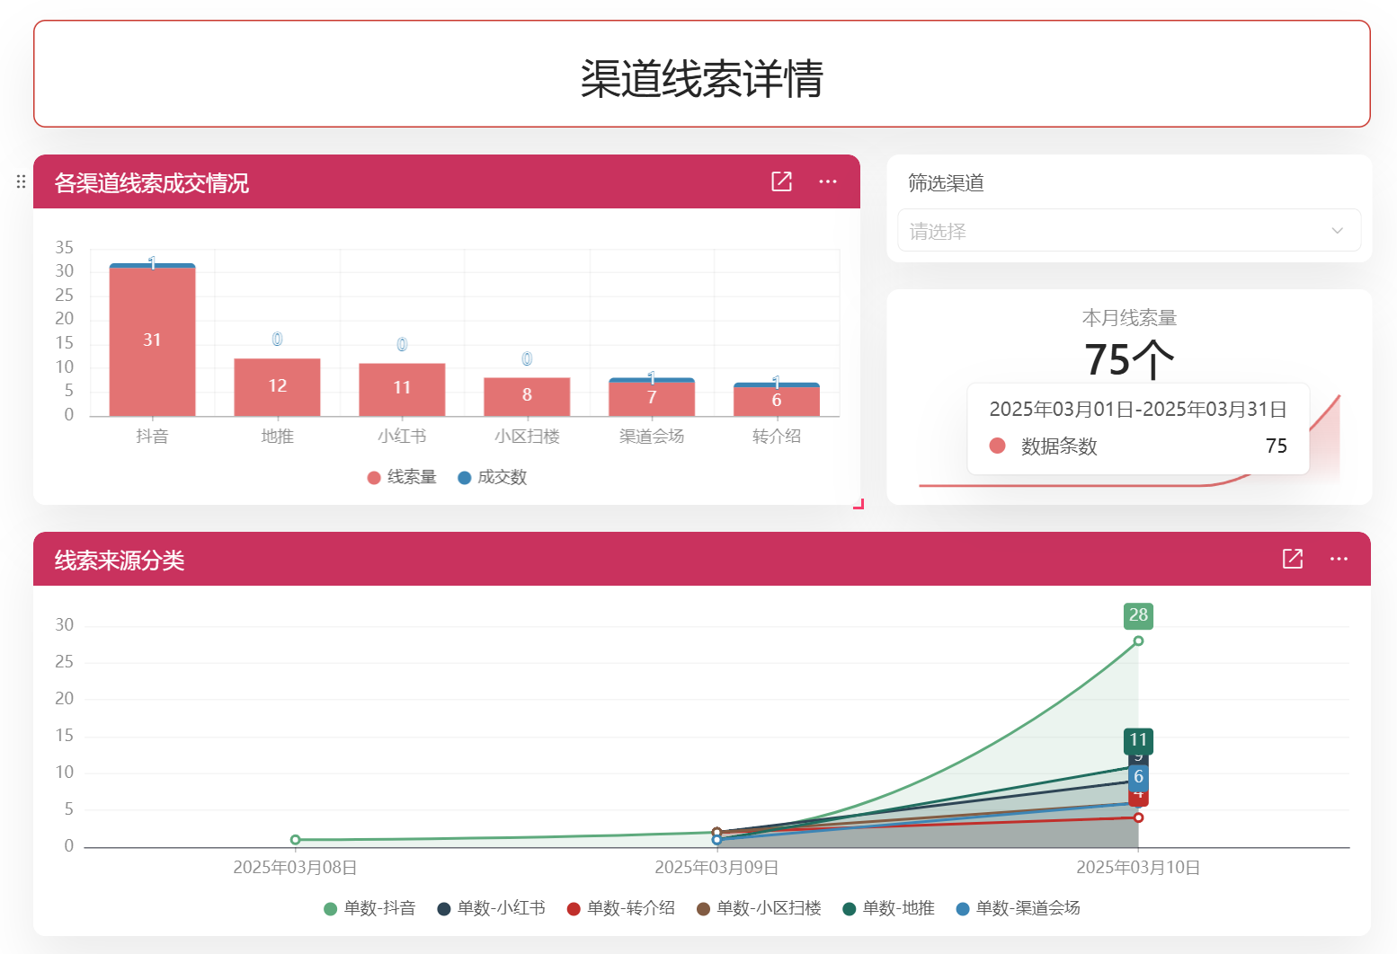Click the green legend dot for 单数-抖音

[x=329, y=908]
